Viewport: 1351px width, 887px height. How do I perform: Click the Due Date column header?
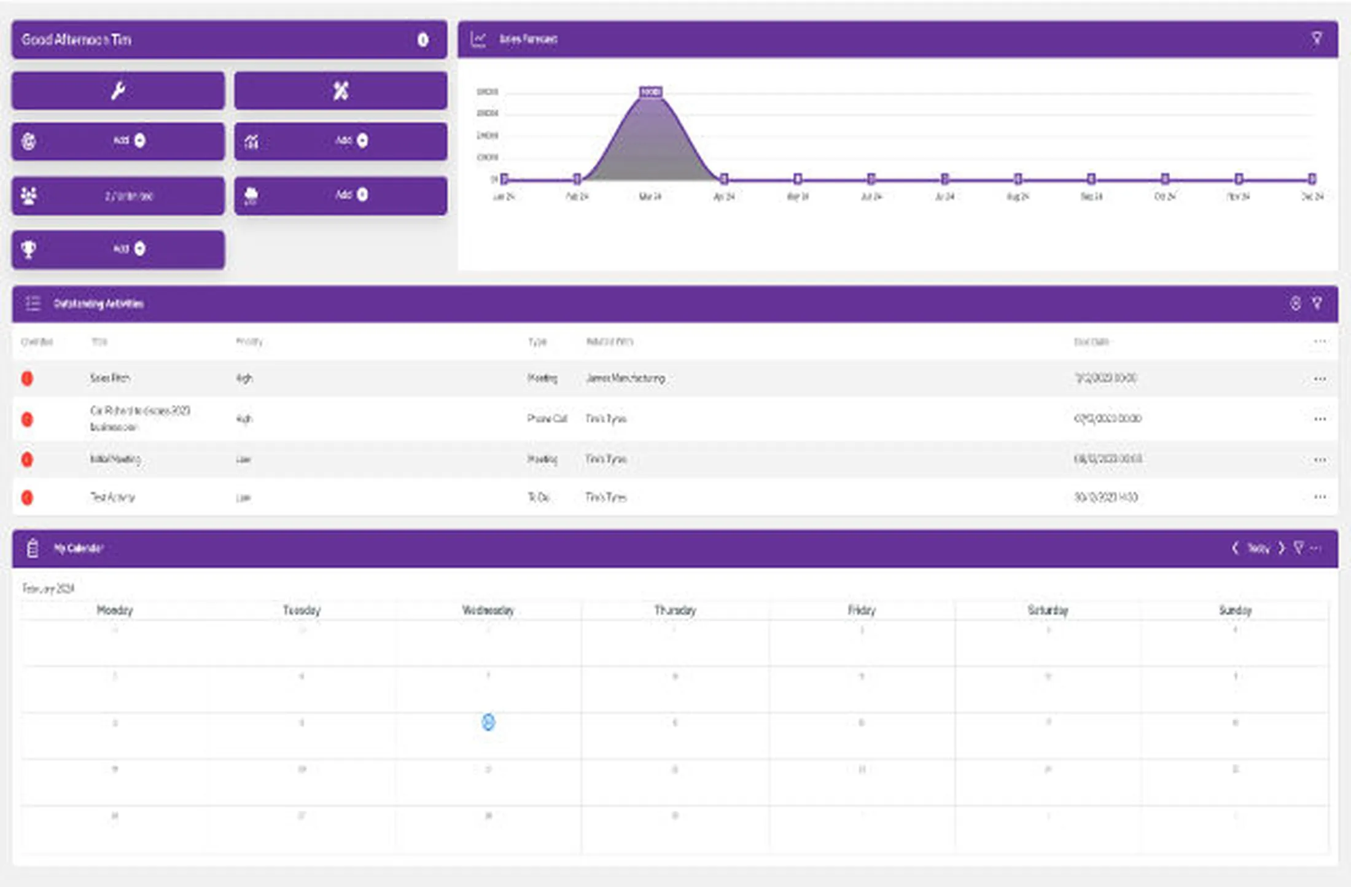coord(1091,342)
